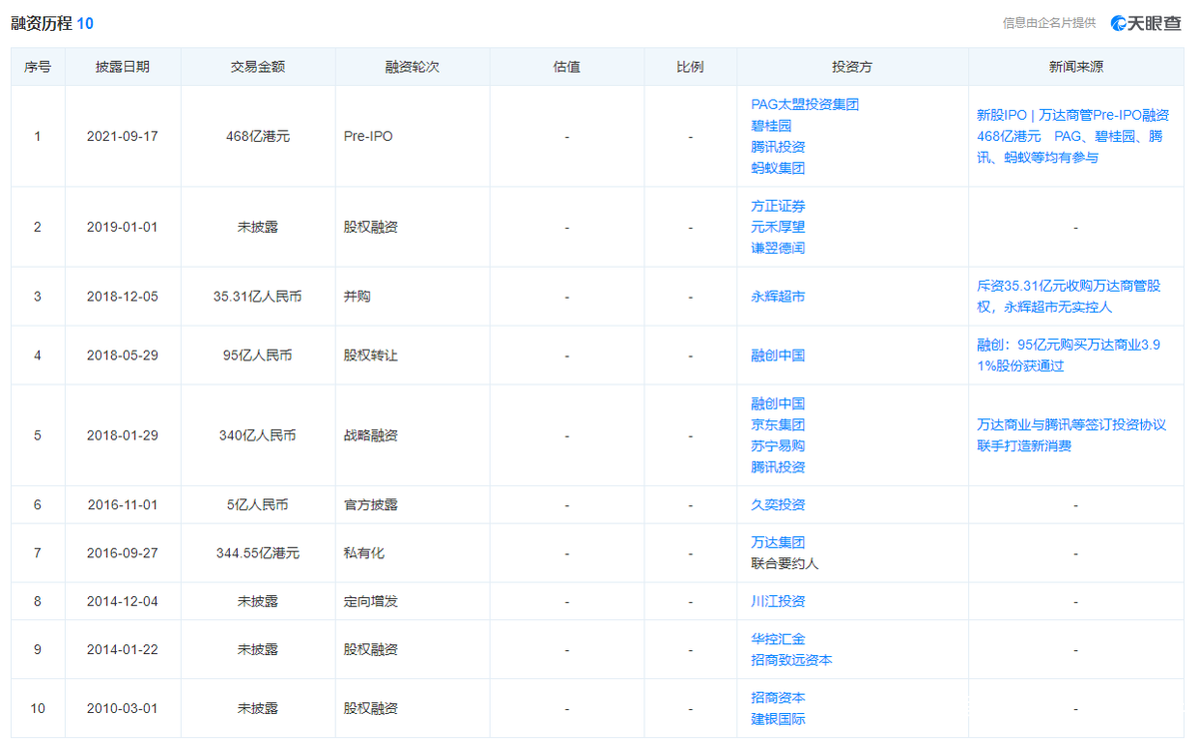
Task: Open investor PAG太盟投资集团
Action: 805,104
